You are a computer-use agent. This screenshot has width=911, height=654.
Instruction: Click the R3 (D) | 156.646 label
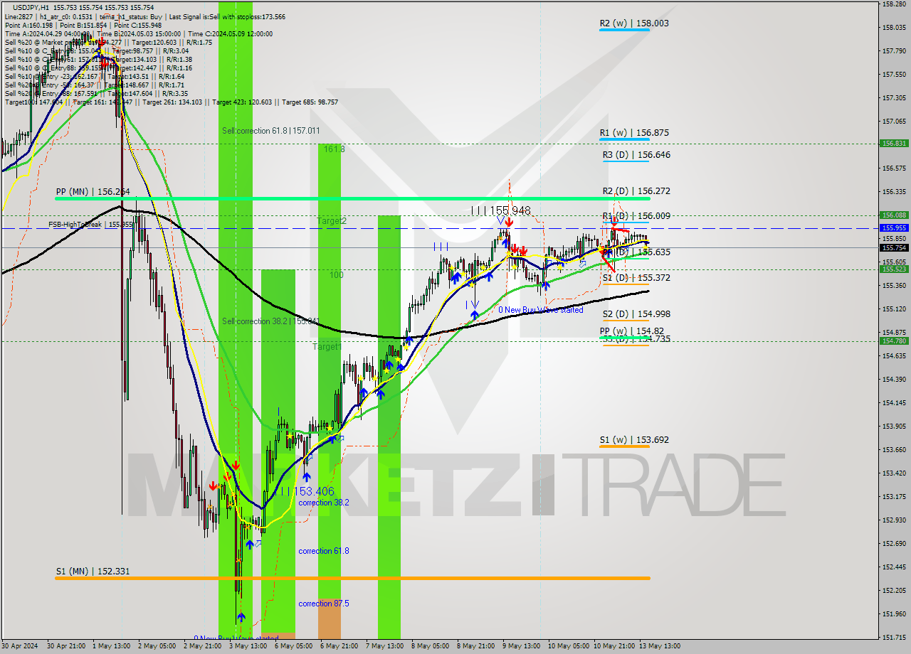tap(636, 155)
